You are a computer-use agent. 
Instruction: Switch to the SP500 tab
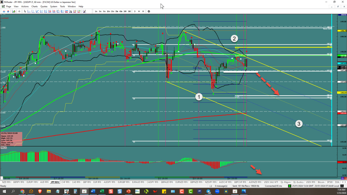coord(330,182)
